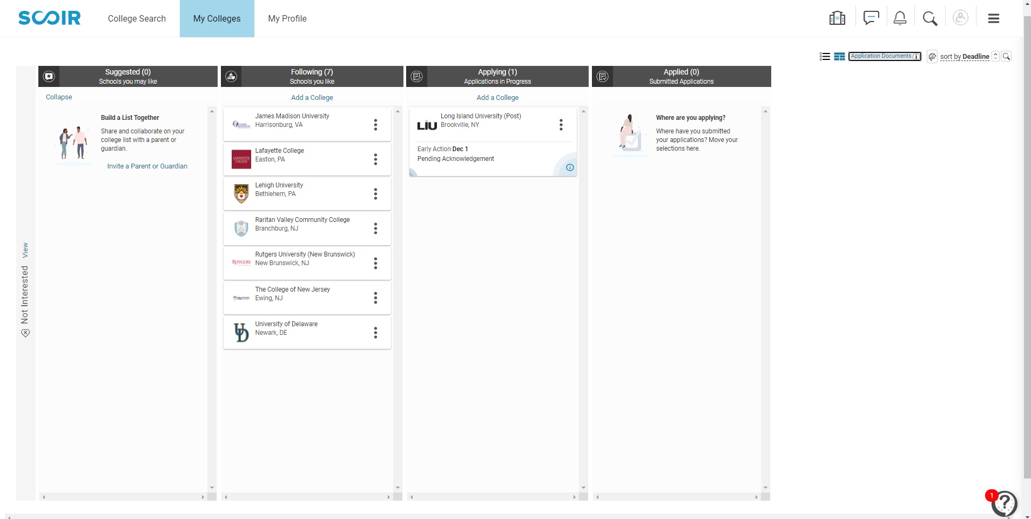Click the Applied column header icon
Viewport: 1031px width, 519px height.
[x=603, y=76]
